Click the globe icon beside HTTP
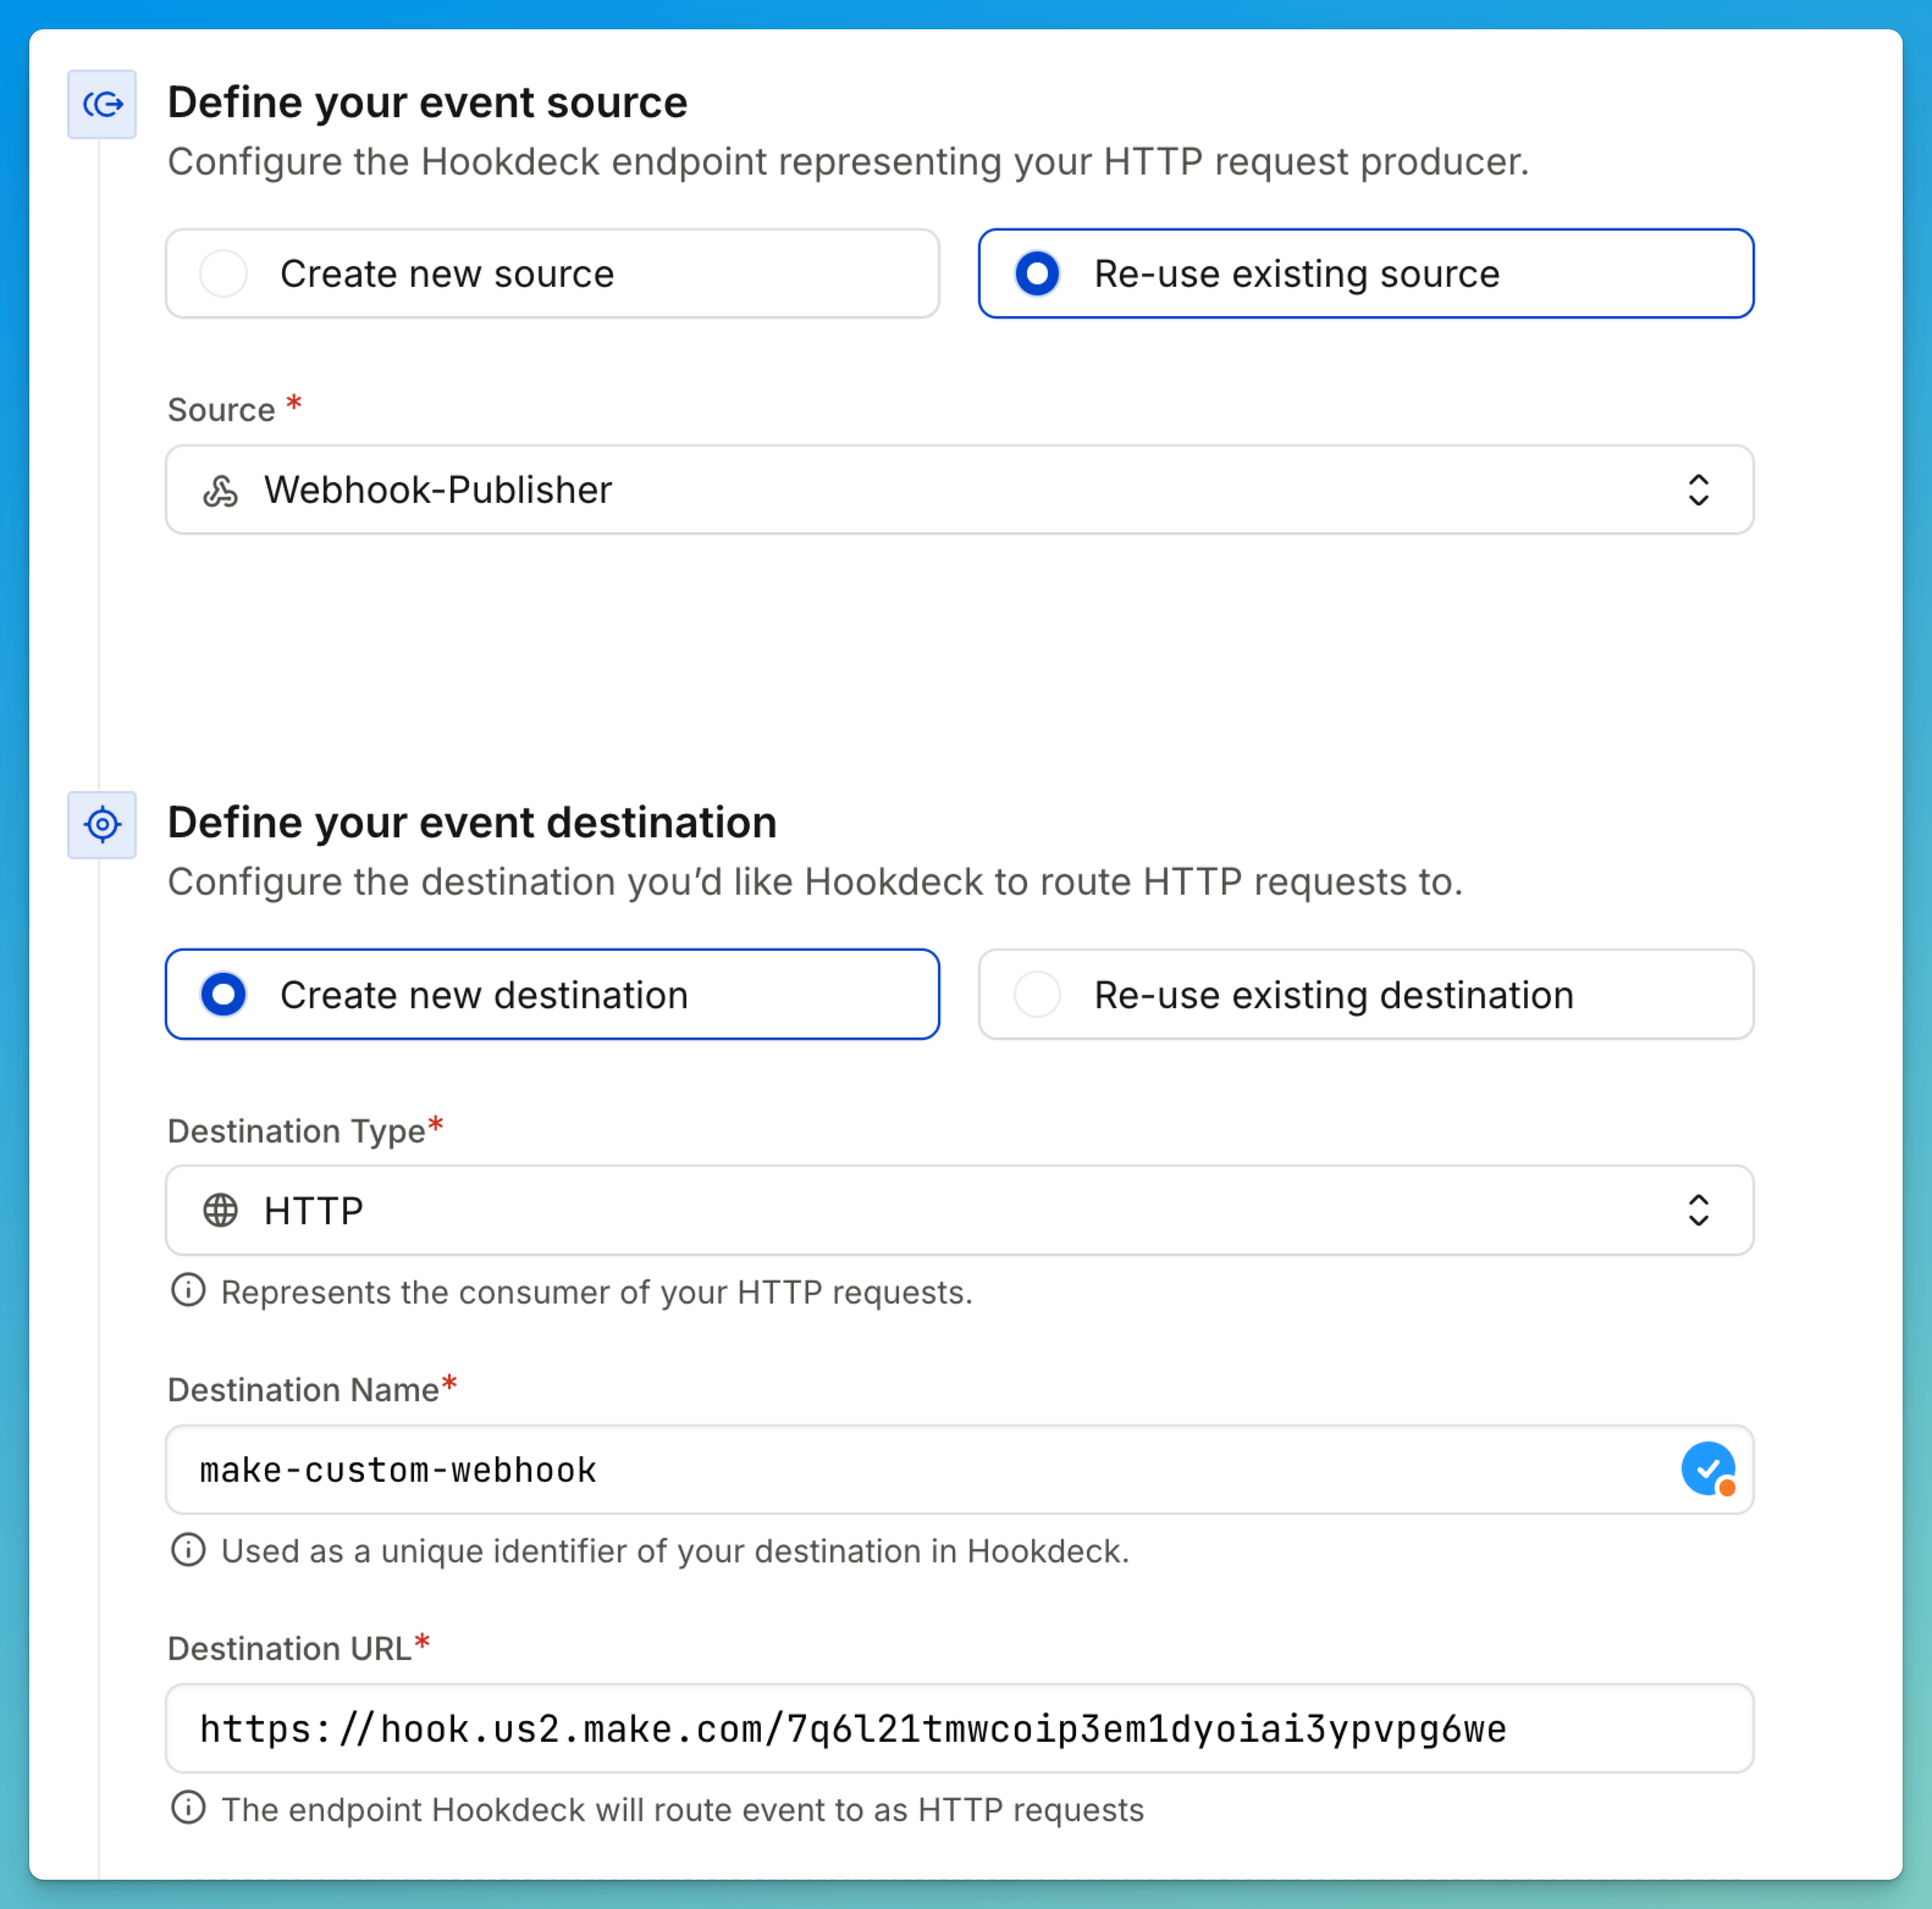The width and height of the screenshot is (1932, 1909). [x=221, y=1210]
